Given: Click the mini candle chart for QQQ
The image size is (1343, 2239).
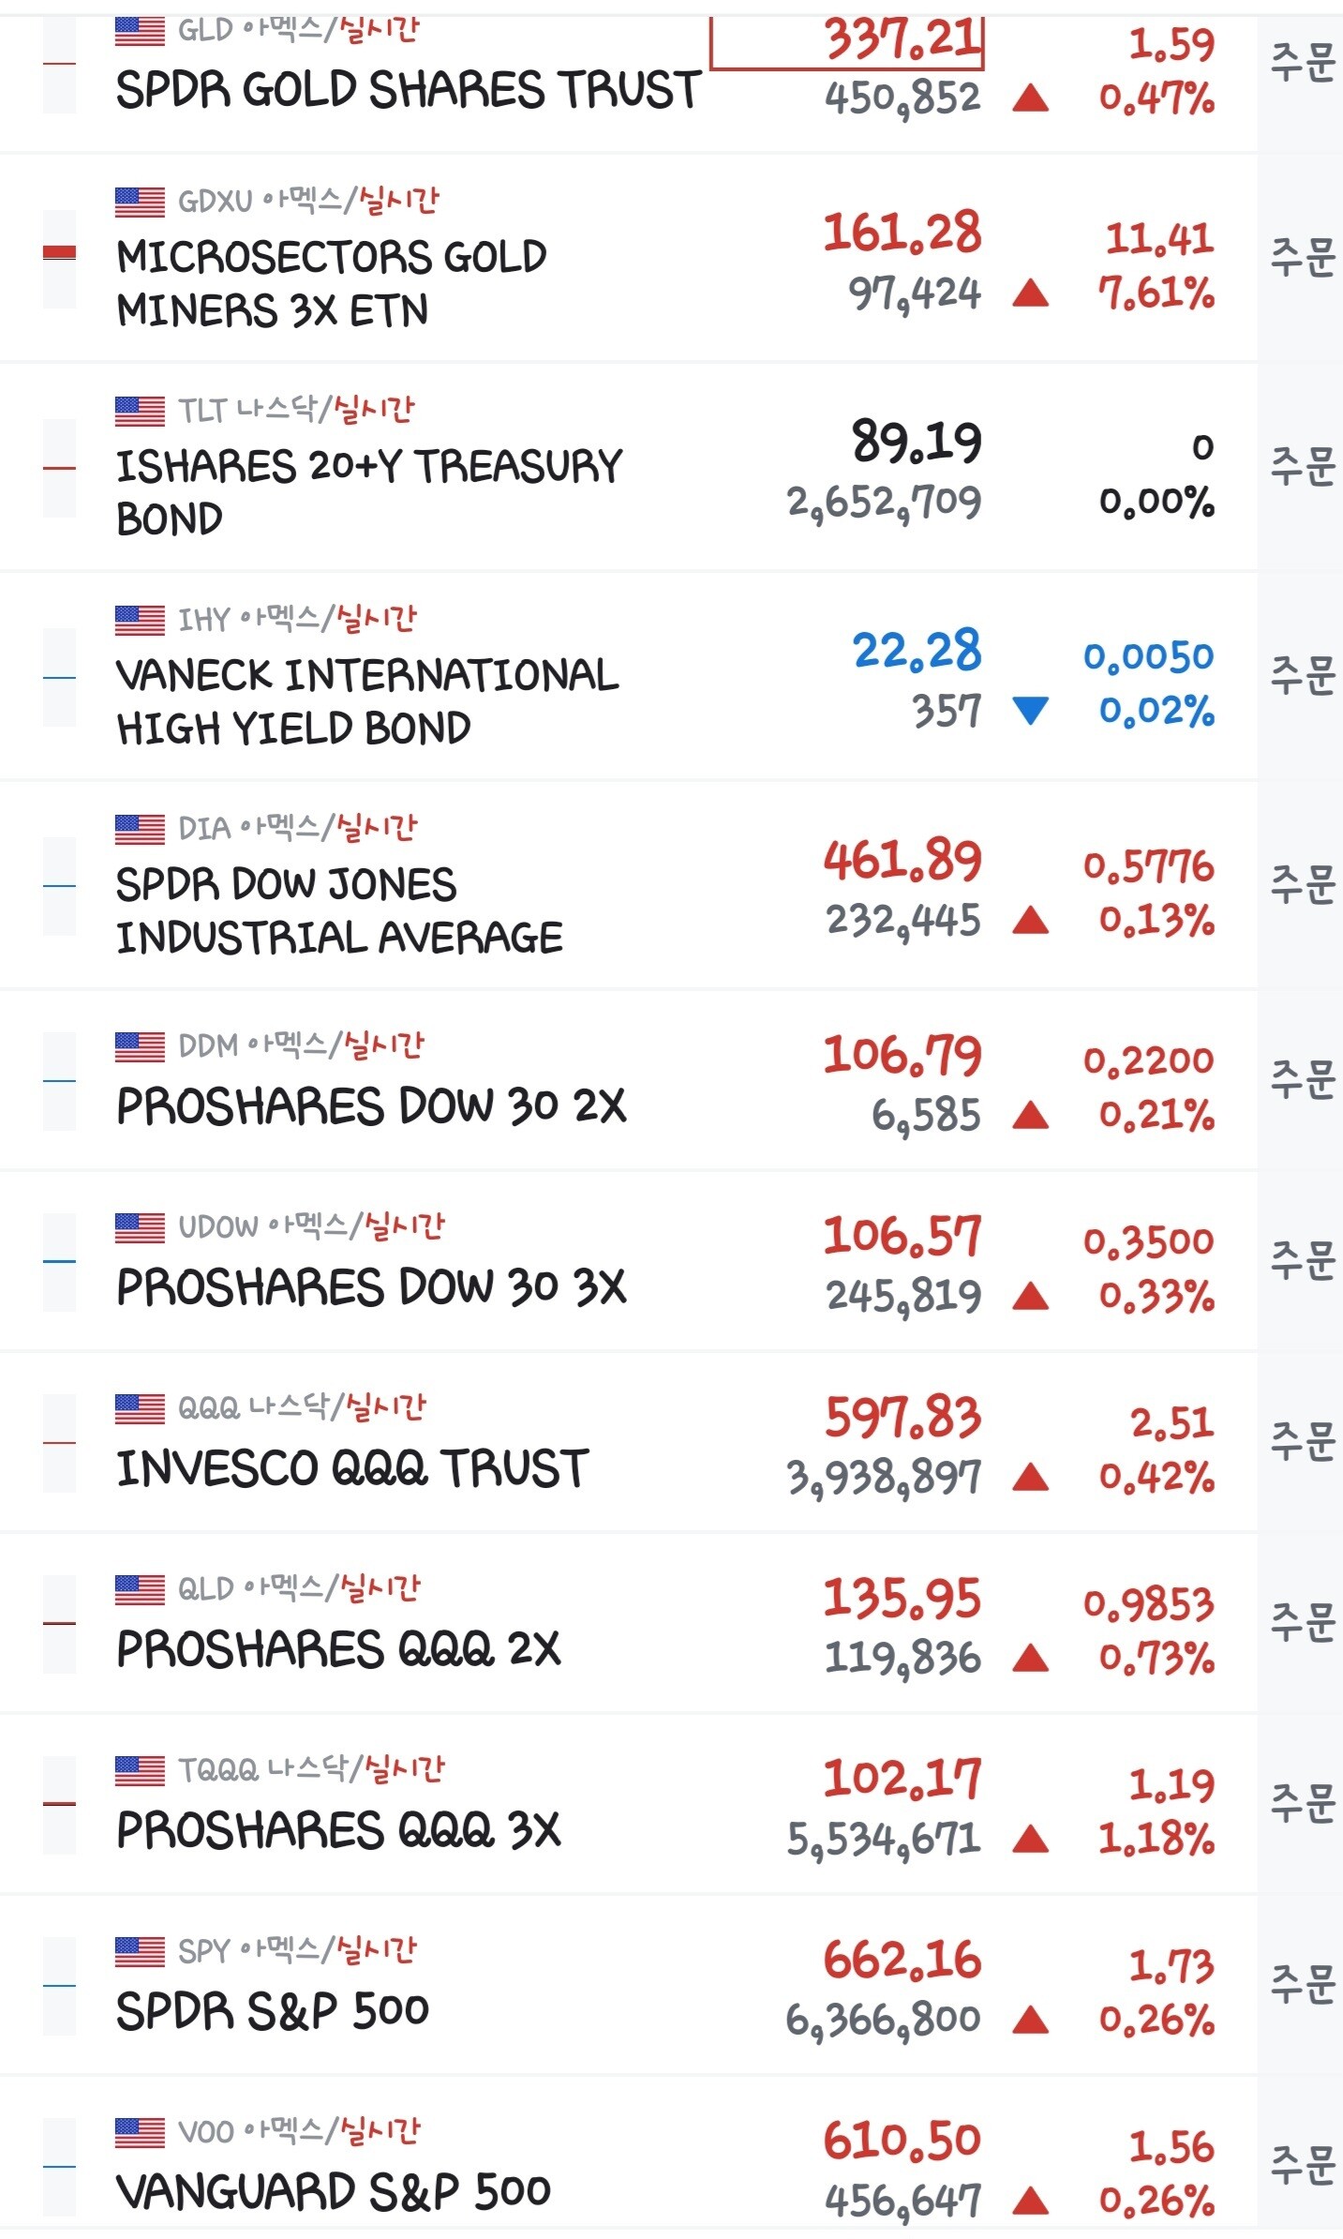Looking at the screenshot, I should click(59, 1442).
